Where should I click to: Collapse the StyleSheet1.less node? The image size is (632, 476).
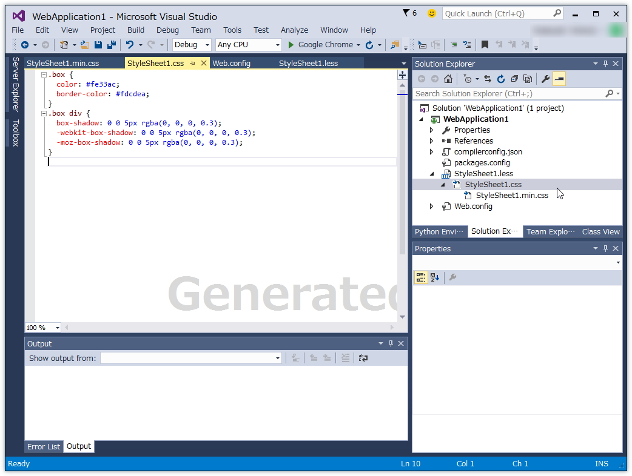click(432, 174)
